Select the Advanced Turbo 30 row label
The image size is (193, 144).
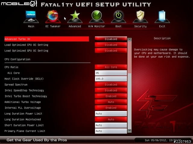[17, 39]
